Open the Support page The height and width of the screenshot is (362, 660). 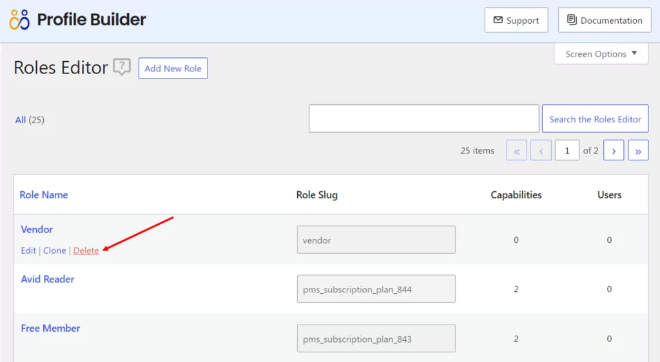[x=516, y=20]
